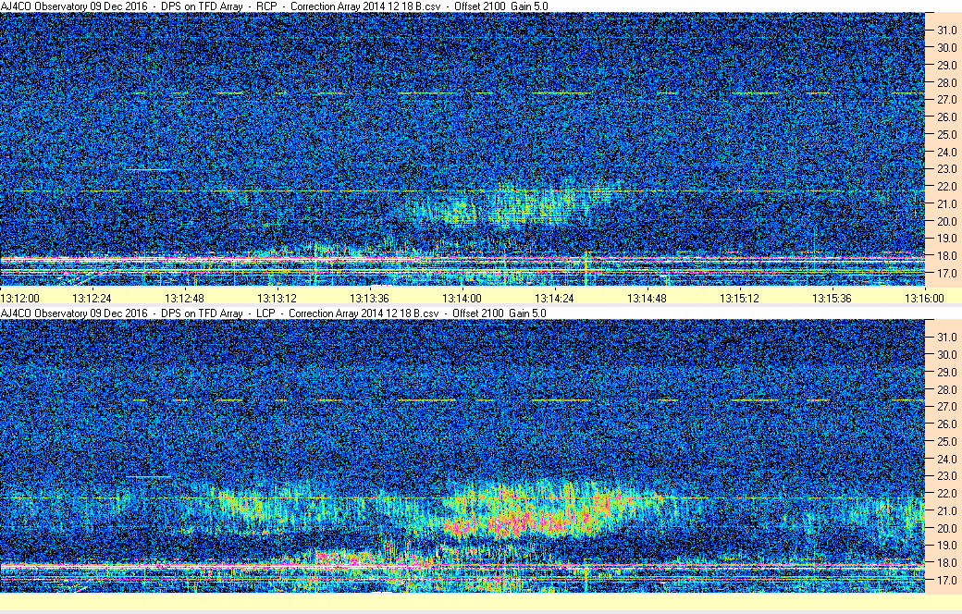Click the 19.0 frequency label in RCP panel
Viewport: 962px width, 614px height.
tap(946, 238)
